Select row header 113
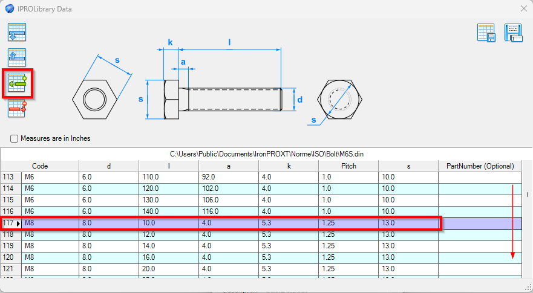This screenshot has height=293, width=533. click(x=11, y=177)
